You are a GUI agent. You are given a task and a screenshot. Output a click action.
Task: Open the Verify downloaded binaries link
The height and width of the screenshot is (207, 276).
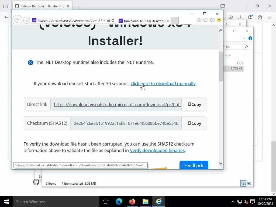point(157,150)
